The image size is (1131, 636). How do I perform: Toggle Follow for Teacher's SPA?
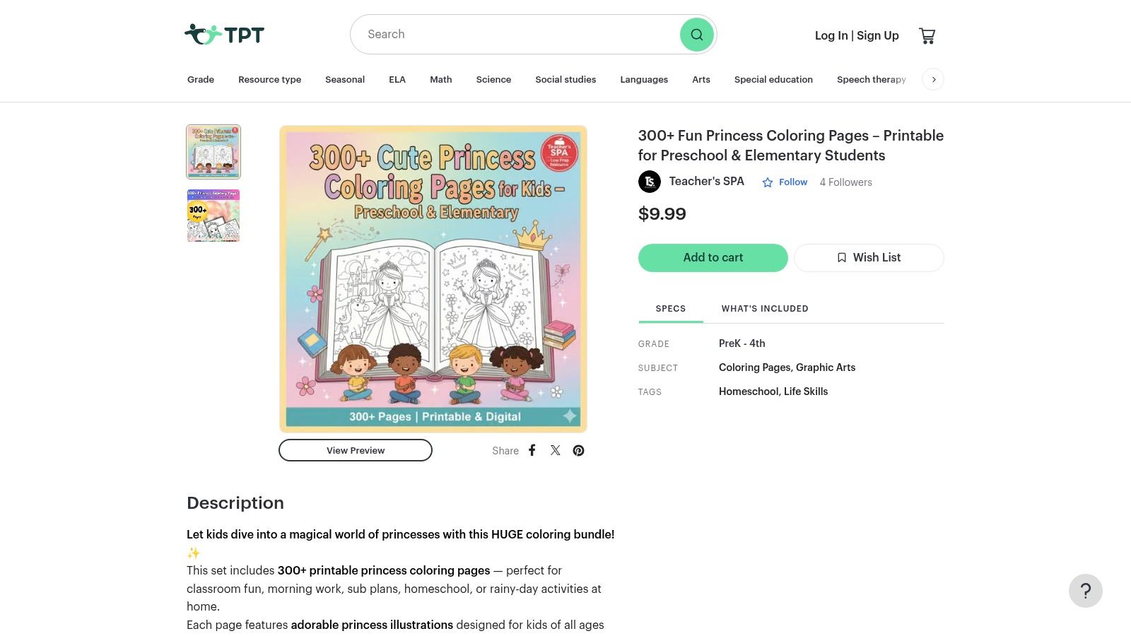click(785, 182)
